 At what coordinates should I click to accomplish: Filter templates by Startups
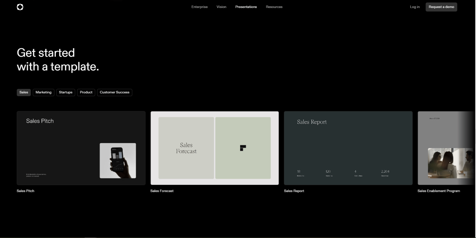tap(66, 92)
